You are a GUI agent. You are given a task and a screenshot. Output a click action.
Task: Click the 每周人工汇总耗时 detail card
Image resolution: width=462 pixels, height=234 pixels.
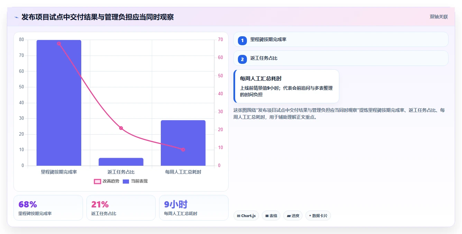click(286, 86)
